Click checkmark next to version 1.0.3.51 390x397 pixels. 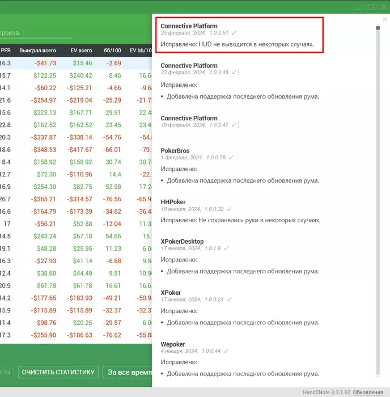click(x=234, y=33)
